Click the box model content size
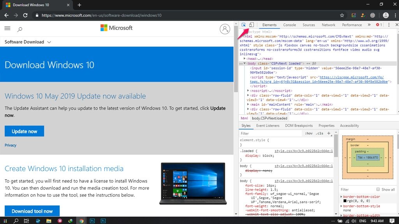Image resolution: width=399 pixels, height=224 pixels. click(x=367, y=157)
